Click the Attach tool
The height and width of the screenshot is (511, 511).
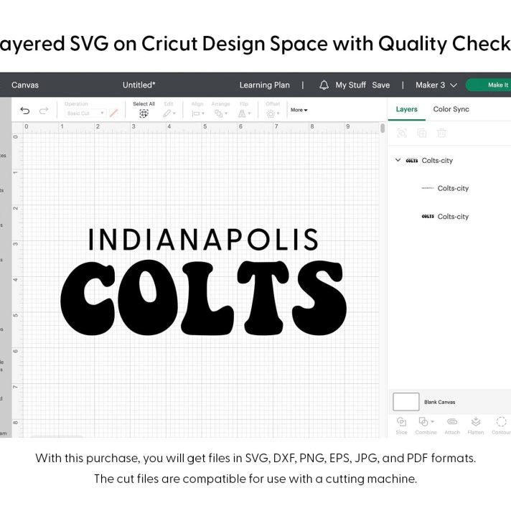tap(452, 426)
